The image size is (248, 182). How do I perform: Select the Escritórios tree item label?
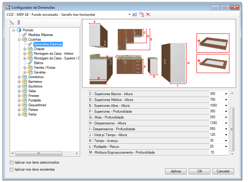click(x=35, y=86)
